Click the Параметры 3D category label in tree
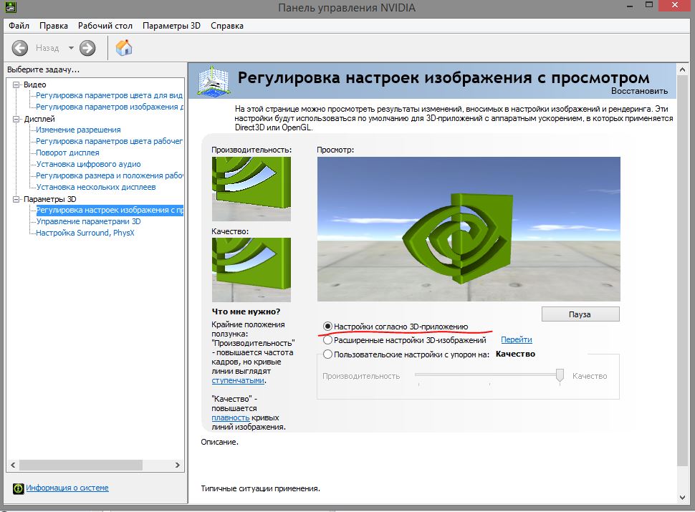This screenshot has height=512, width=695. click(49, 199)
